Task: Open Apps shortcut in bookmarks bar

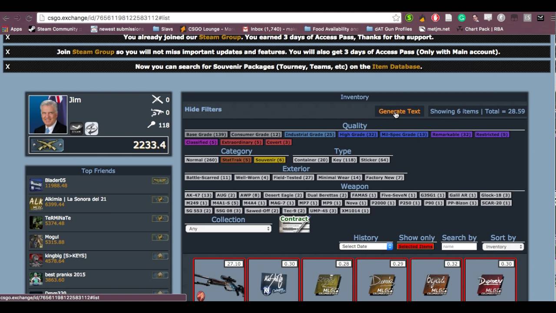Action: click(12, 29)
